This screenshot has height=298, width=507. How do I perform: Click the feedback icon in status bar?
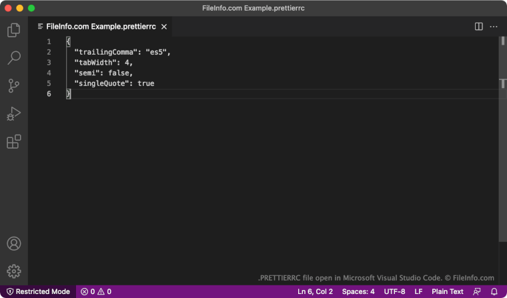point(477,291)
